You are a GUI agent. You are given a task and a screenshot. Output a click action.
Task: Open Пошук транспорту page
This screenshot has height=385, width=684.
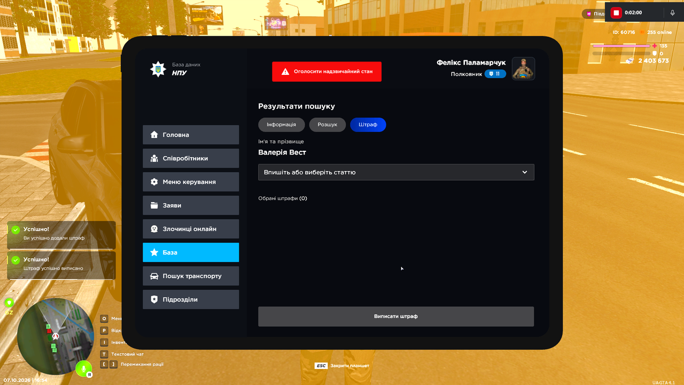[191, 276]
